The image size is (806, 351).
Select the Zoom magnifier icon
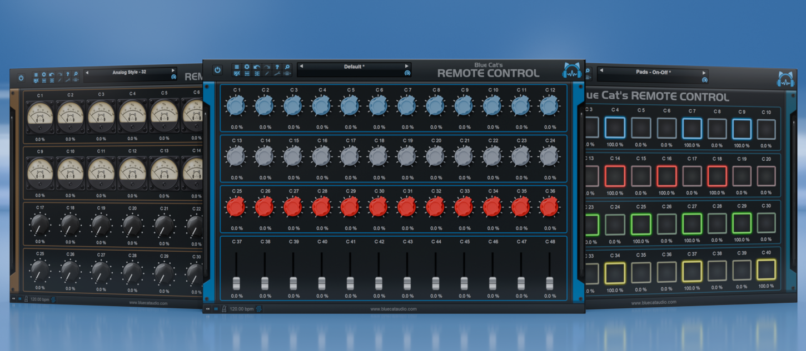coord(287,67)
